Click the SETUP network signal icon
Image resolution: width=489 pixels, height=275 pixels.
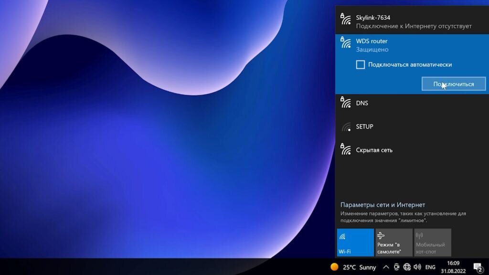point(346,127)
